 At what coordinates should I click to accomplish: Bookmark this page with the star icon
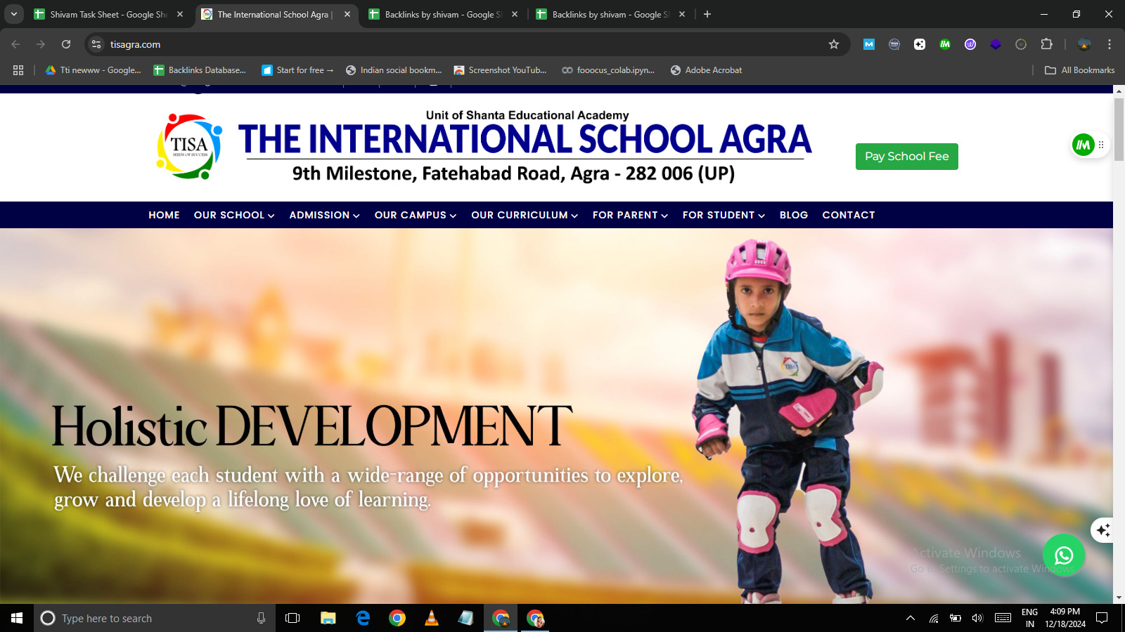tap(834, 44)
